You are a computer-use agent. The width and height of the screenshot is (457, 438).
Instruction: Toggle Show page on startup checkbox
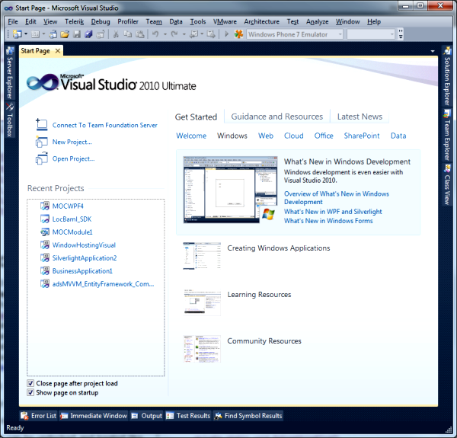pyautogui.click(x=30, y=392)
